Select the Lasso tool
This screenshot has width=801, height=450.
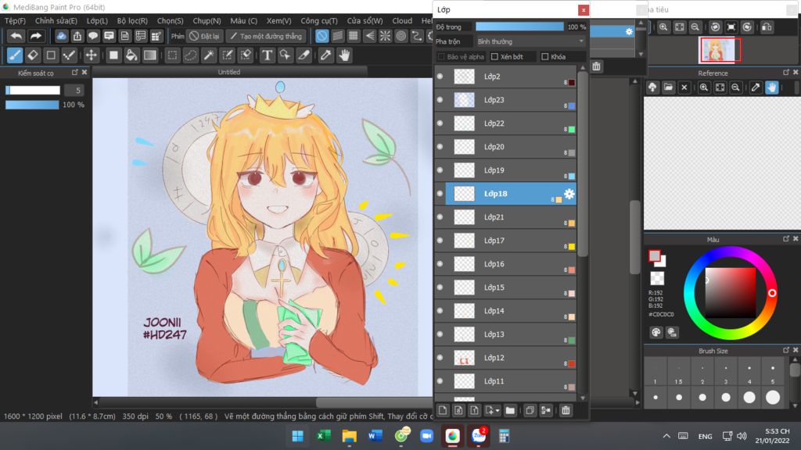click(x=191, y=55)
